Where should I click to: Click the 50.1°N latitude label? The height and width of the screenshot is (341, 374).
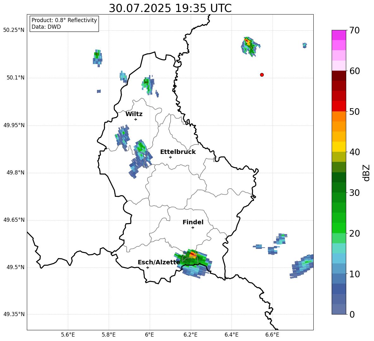[15, 78]
